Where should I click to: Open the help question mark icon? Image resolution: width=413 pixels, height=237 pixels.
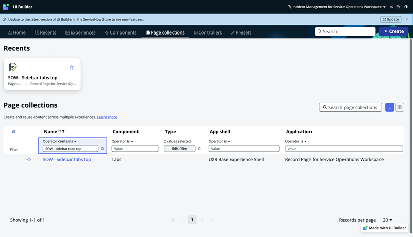(x=398, y=7)
